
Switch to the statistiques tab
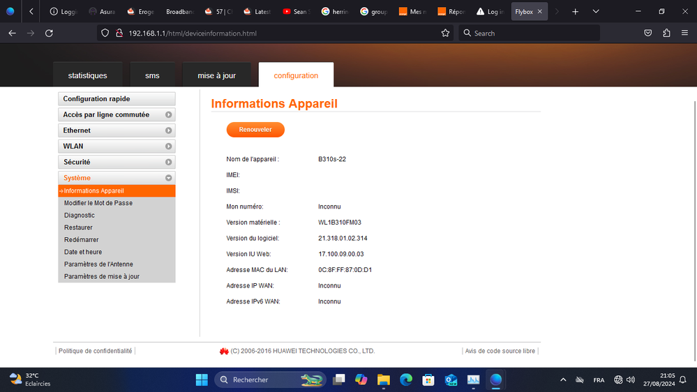[x=88, y=75]
